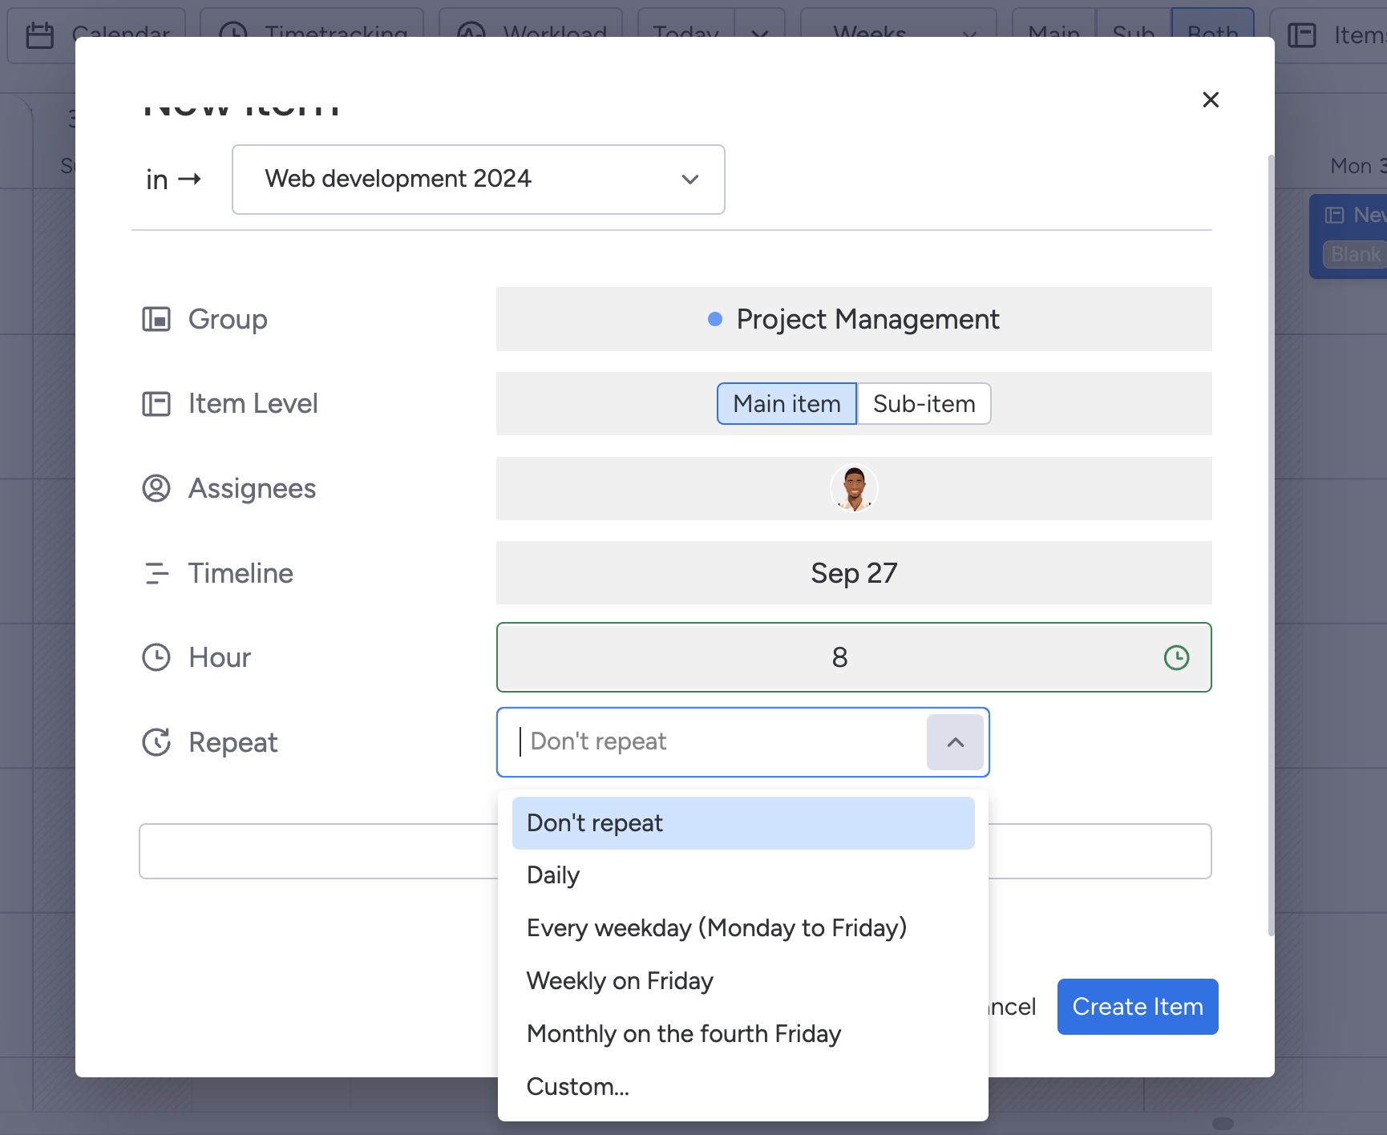Screen dimensions: 1387x1135
Task: Open Custom... repeat settings
Action: (x=577, y=1087)
